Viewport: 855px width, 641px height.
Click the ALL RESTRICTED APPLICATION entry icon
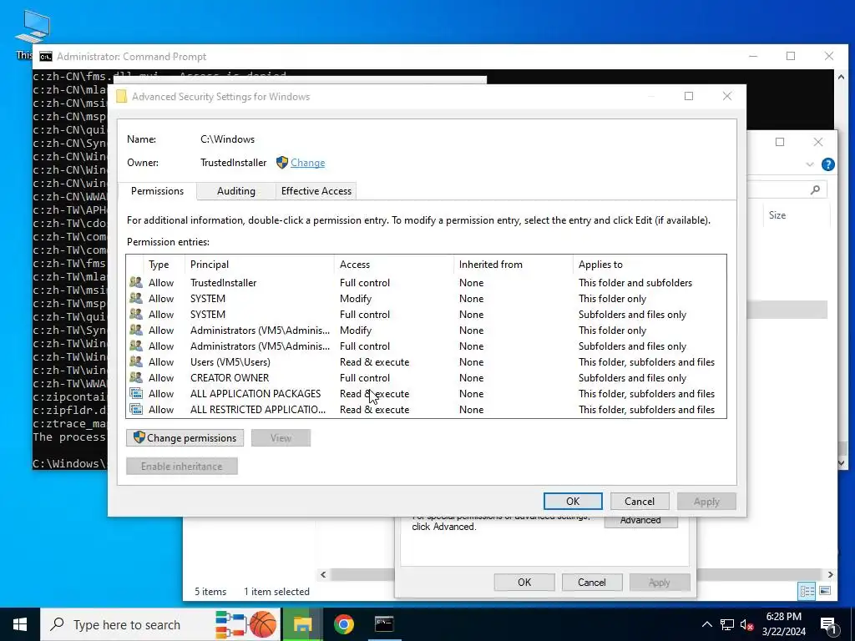(136, 409)
